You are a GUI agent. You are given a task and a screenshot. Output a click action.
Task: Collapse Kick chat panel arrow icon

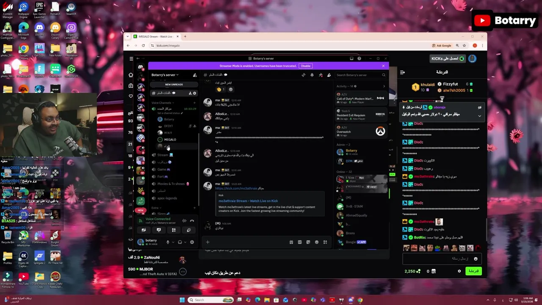tap(402, 72)
